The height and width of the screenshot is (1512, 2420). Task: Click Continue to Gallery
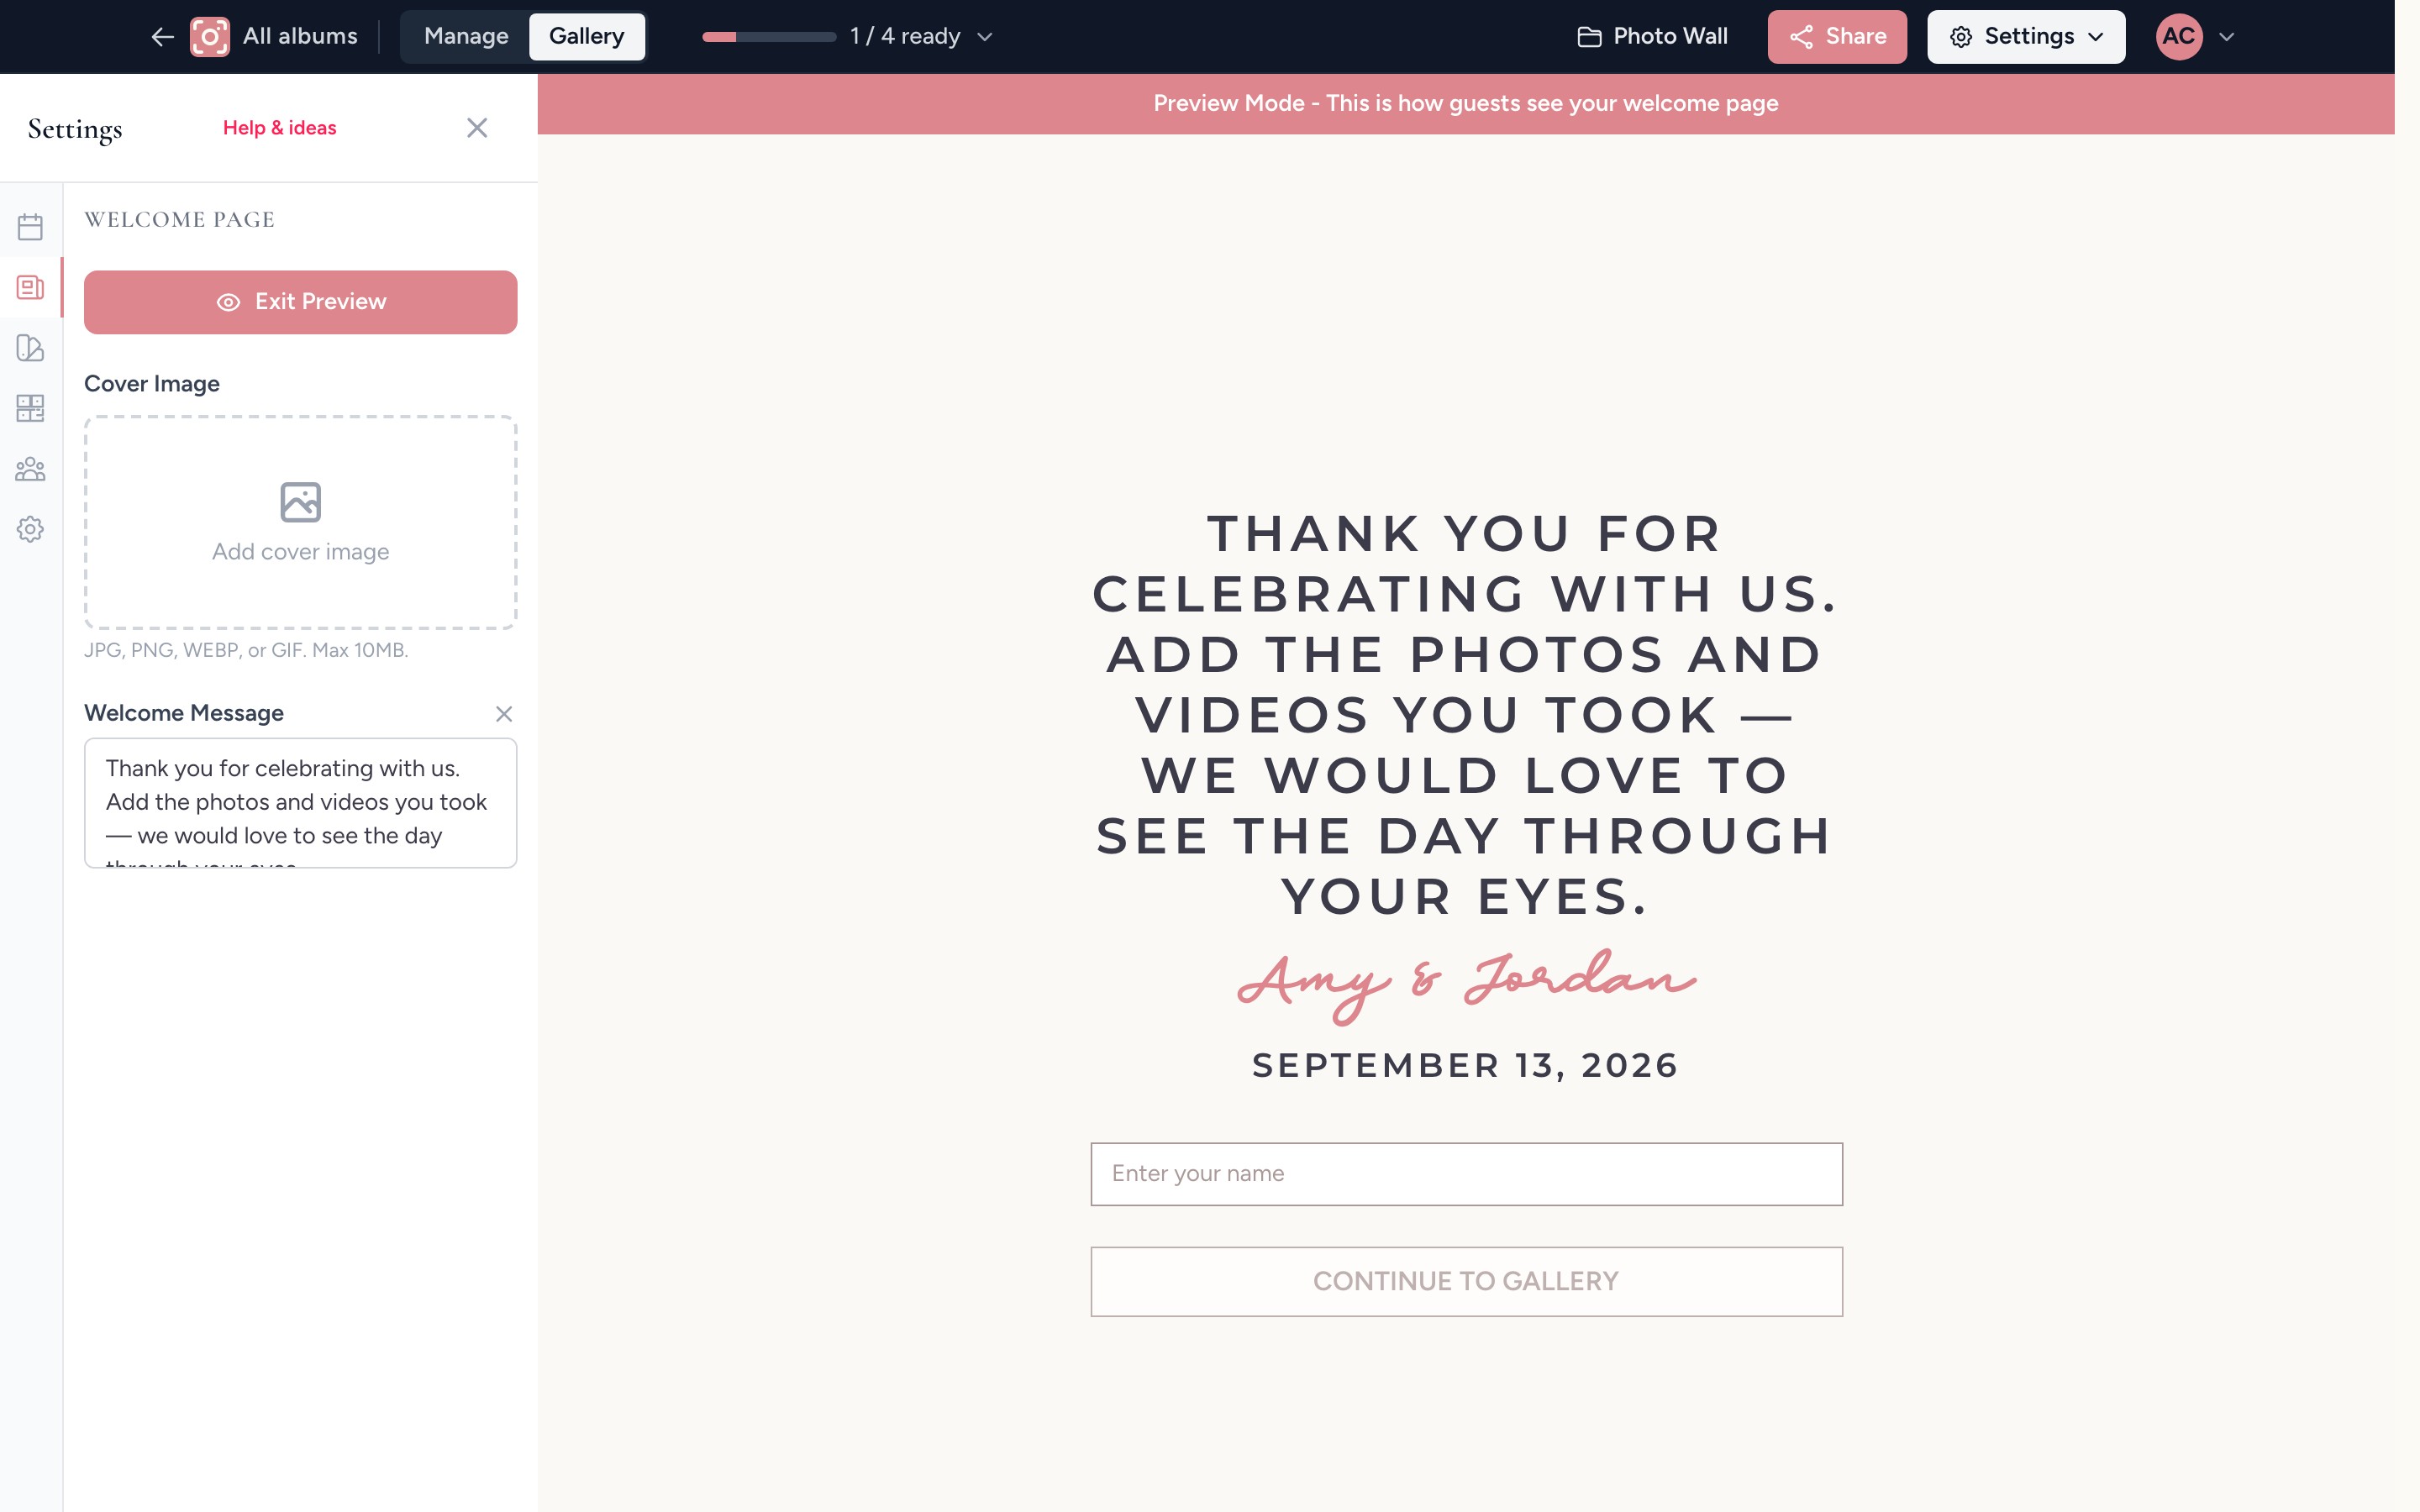coord(1466,1281)
